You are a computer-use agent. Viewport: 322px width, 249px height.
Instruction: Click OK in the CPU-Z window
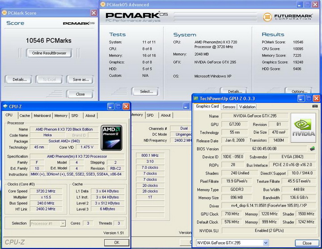[117, 242]
